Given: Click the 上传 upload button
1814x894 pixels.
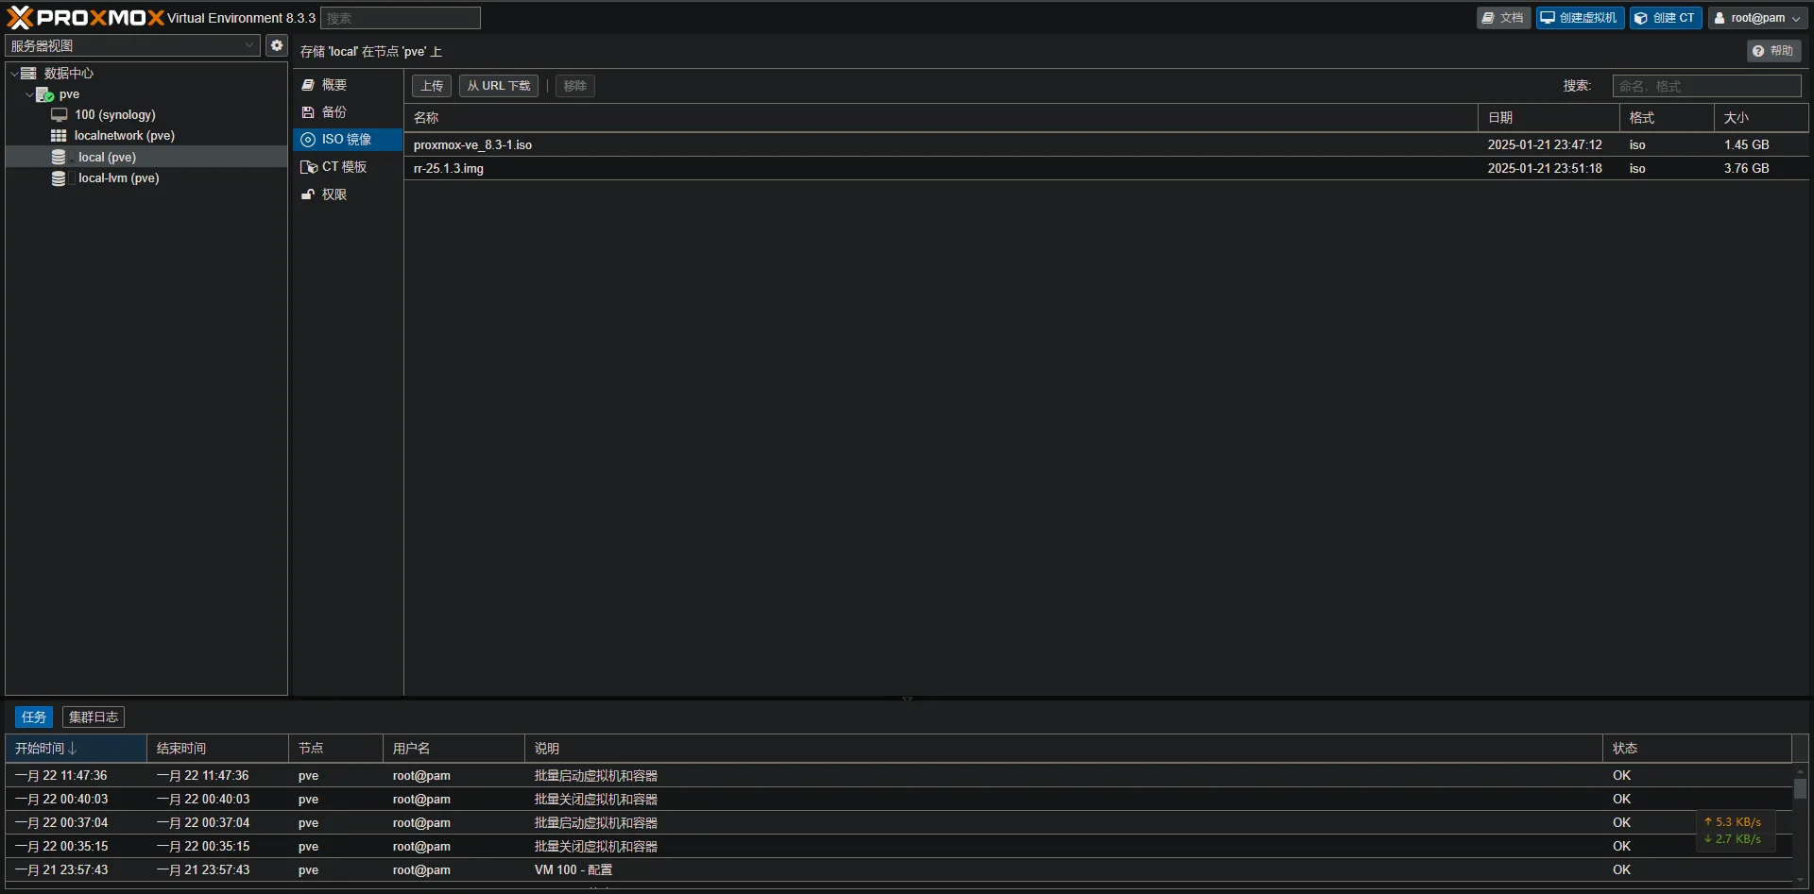Looking at the screenshot, I should [432, 86].
